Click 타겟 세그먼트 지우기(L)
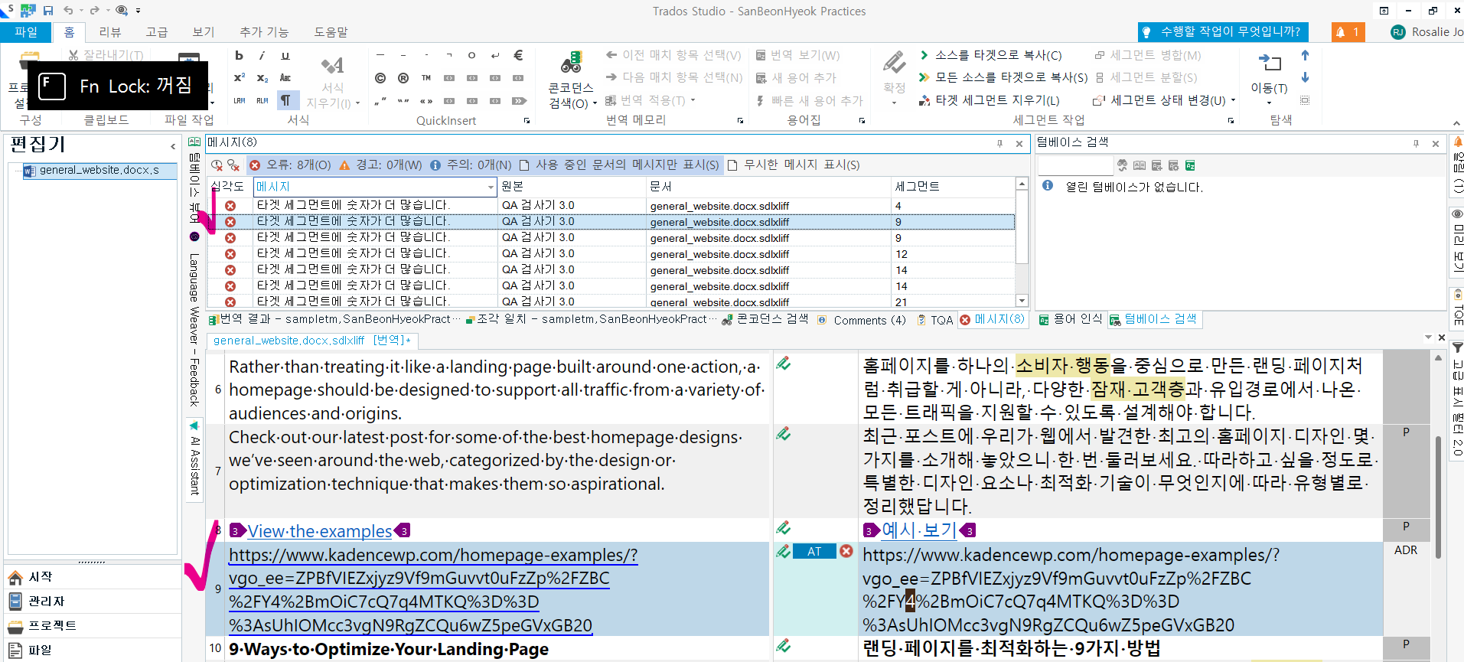 [990, 100]
